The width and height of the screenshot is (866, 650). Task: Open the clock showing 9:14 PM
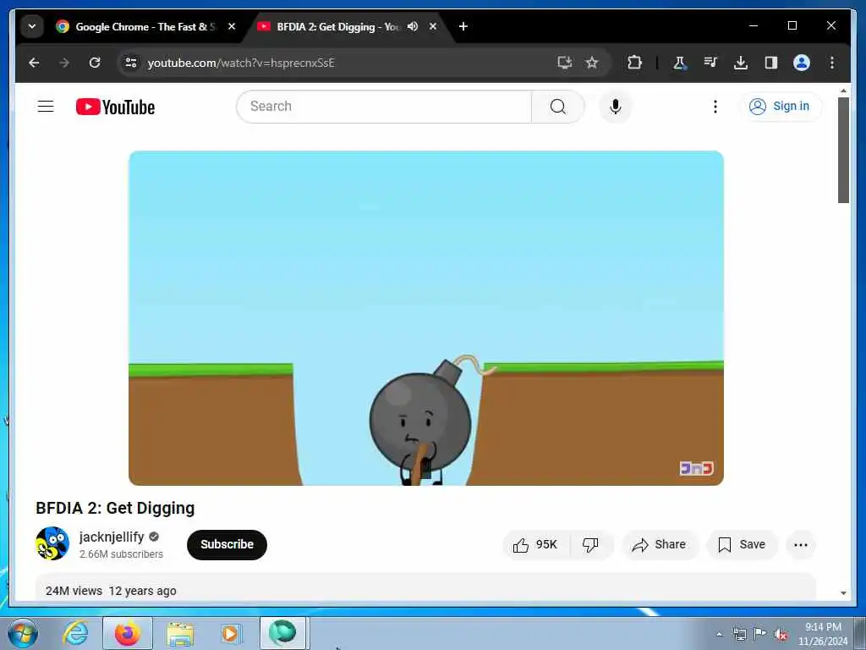pyautogui.click(x=822, y=633)
